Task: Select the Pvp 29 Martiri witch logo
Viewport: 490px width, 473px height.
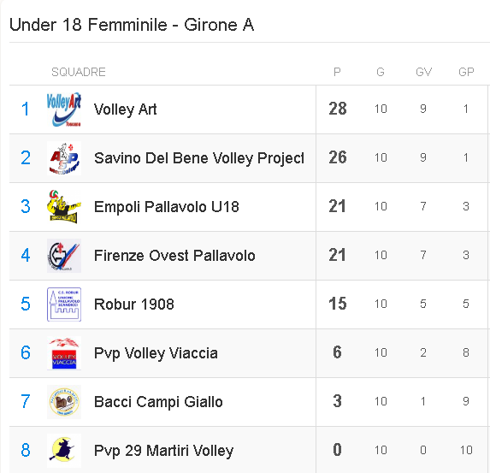Action: (x=64, y=451)
